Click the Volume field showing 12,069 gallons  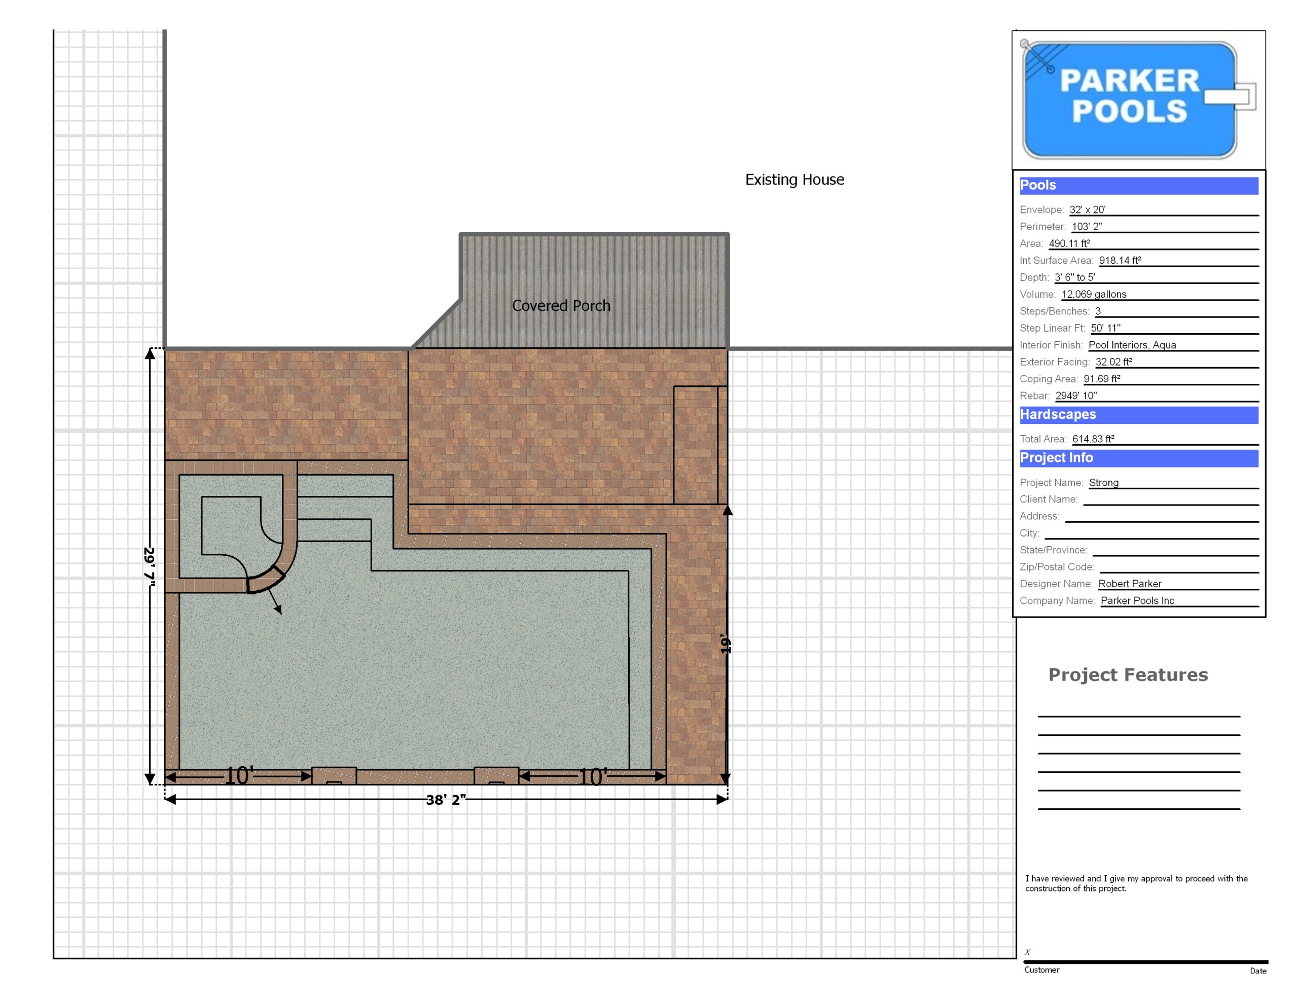[1094, 294]
